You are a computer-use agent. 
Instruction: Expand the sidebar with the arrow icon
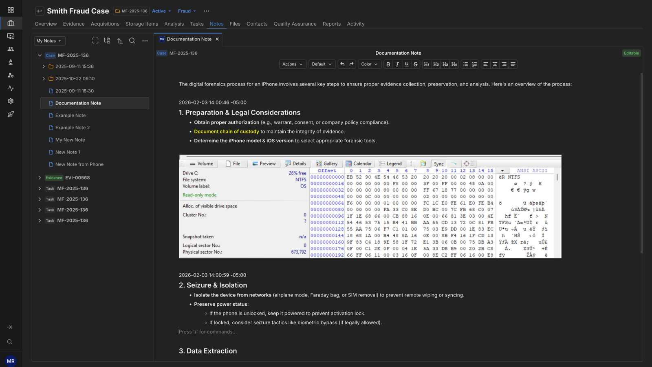(x=10, y=327)
